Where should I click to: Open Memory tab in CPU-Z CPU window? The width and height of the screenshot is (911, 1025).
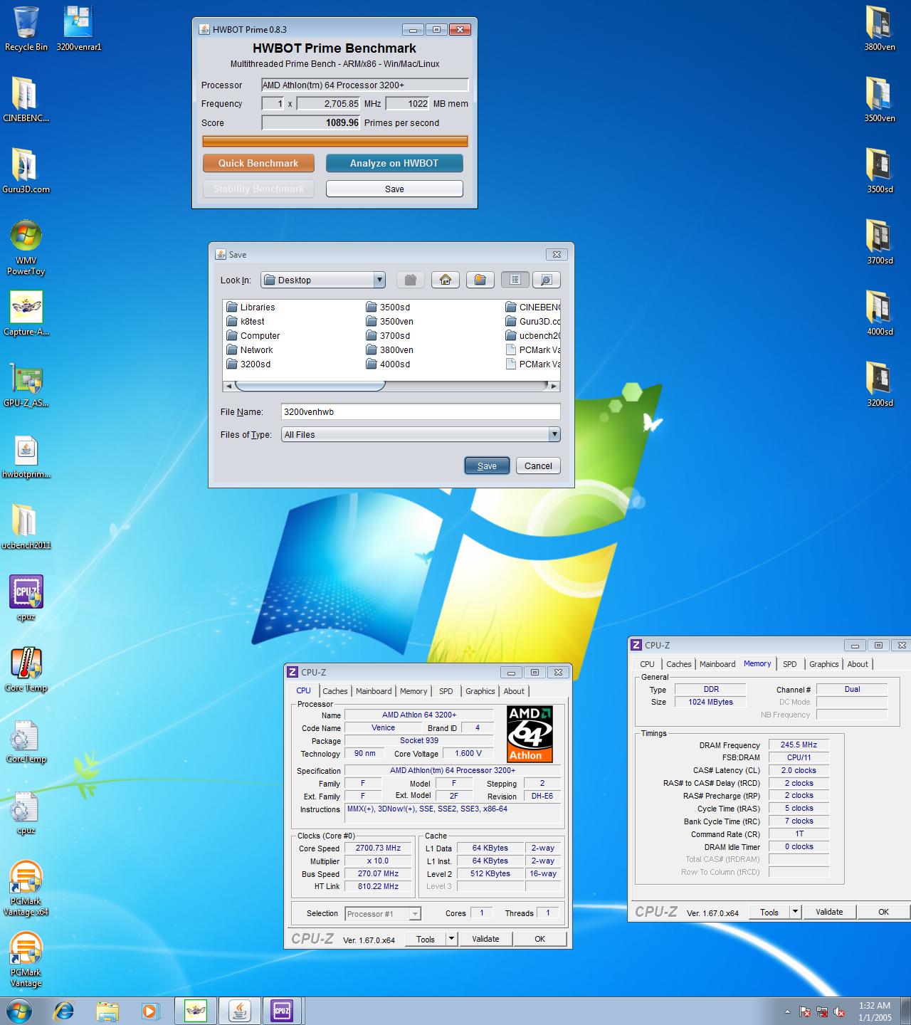(x=414, y=691)
